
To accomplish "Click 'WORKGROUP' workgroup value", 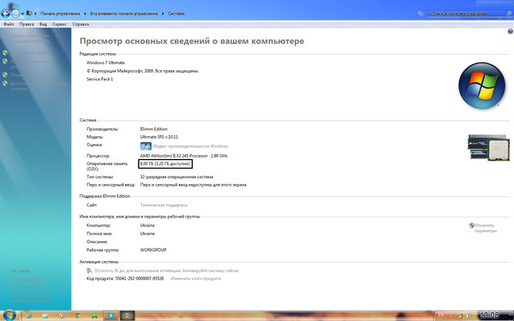I will click(153, 250).
